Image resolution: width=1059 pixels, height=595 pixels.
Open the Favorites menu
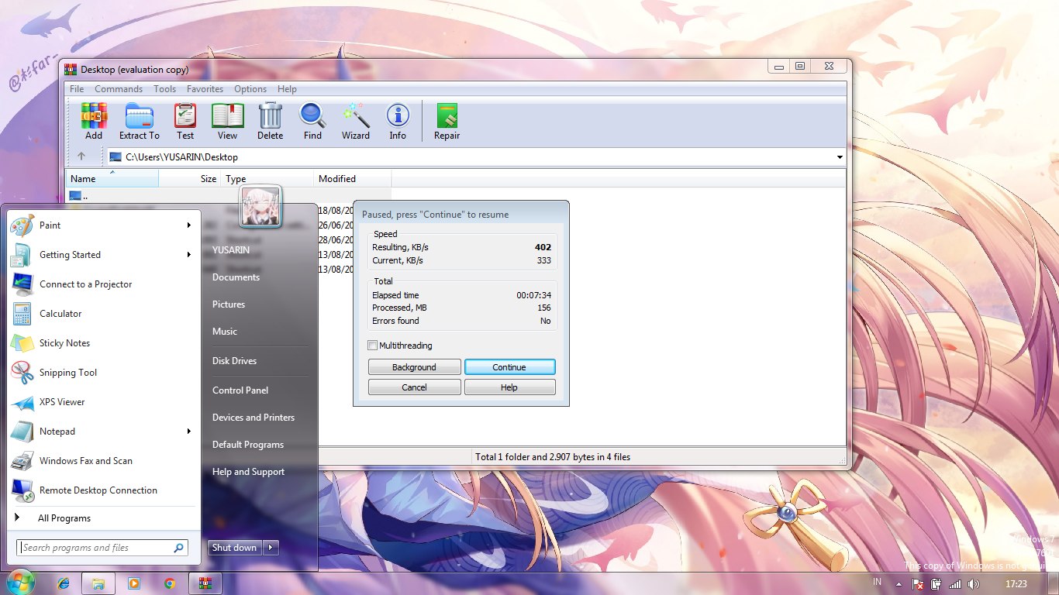click(x=205, y=89)
